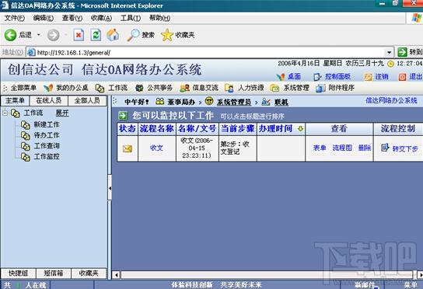Open the 流程图 flowchart link
This screenshot has width=423, height=289.
pyautogui.click(x=342, y=148)
